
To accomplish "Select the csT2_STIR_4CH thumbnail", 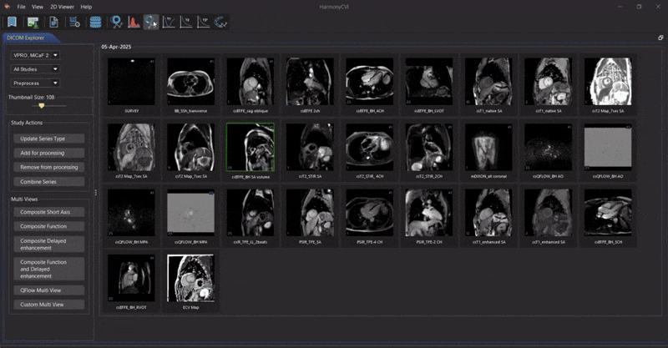I will [370, 148].
